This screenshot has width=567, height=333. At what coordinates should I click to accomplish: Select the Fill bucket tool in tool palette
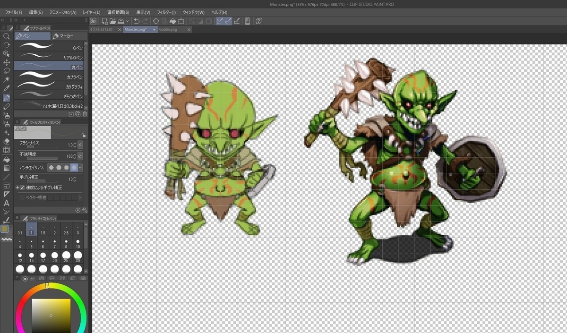coord(7,159)
